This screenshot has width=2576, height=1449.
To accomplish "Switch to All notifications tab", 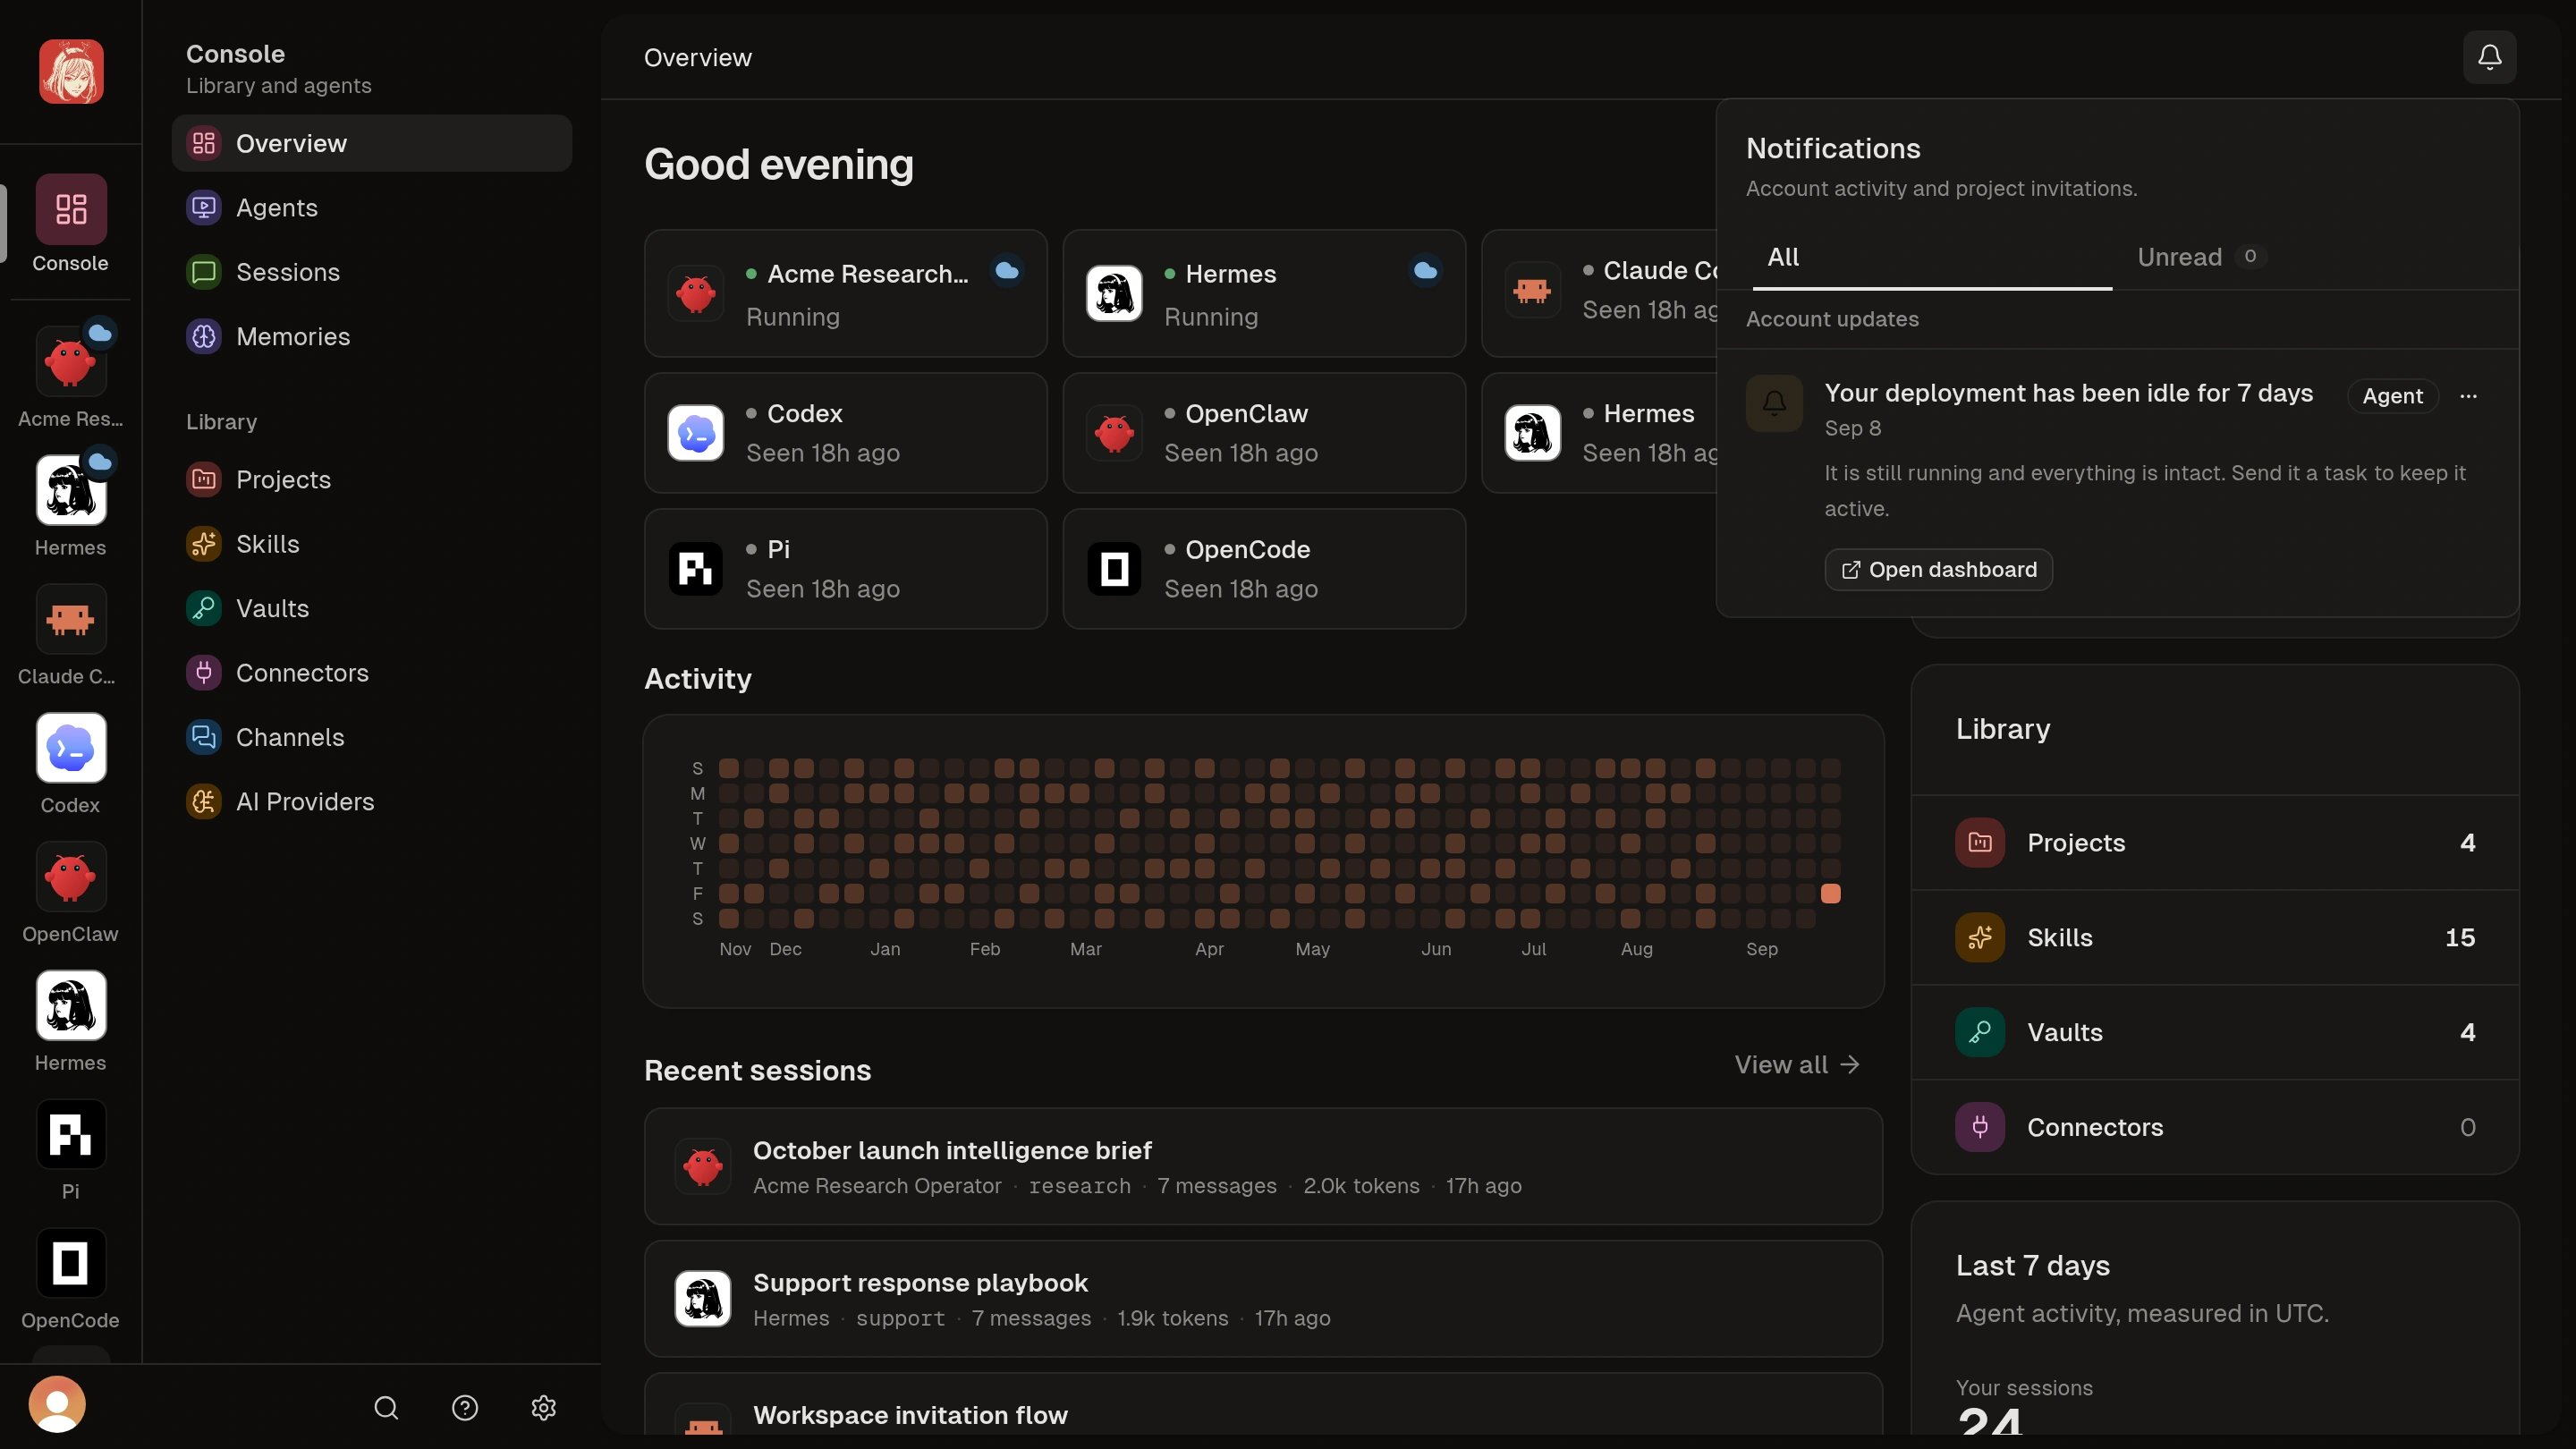I will tap(1932, 257).
